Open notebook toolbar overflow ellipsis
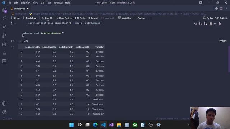This screenshot has height=129, width=230. [149, 18]
